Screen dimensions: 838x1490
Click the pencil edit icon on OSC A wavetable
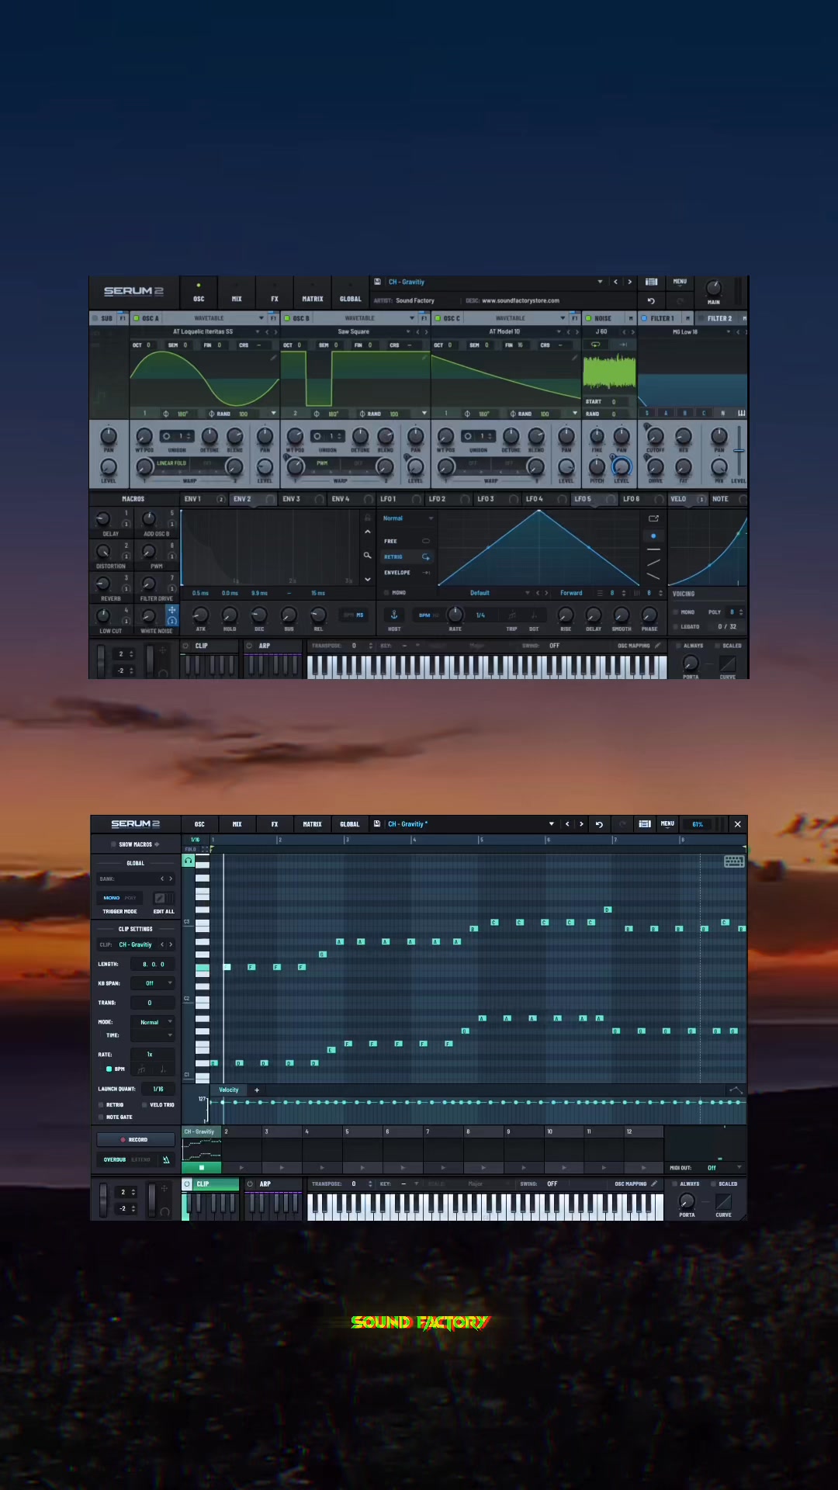pyautogui.click(x=272, y=358)
